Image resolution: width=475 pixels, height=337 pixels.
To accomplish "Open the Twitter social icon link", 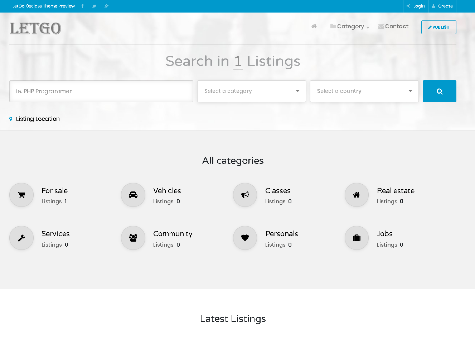I will click(94, 6).
